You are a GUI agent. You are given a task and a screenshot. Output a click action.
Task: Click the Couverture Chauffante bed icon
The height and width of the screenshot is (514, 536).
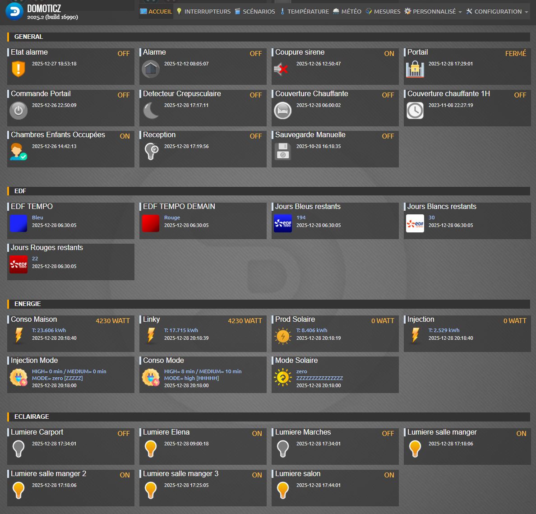[x=283, y=111]
